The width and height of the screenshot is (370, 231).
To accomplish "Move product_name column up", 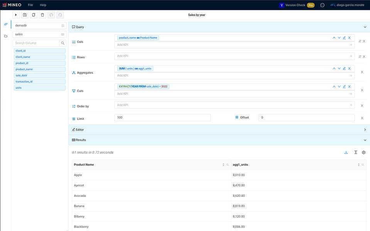I will [x=334, y=38].
